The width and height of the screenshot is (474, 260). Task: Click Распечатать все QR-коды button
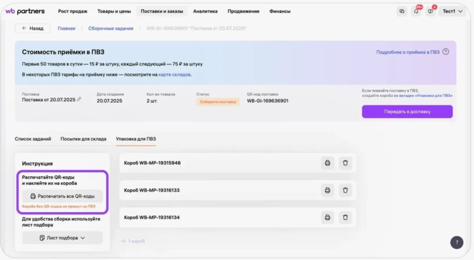click(62, 196)
